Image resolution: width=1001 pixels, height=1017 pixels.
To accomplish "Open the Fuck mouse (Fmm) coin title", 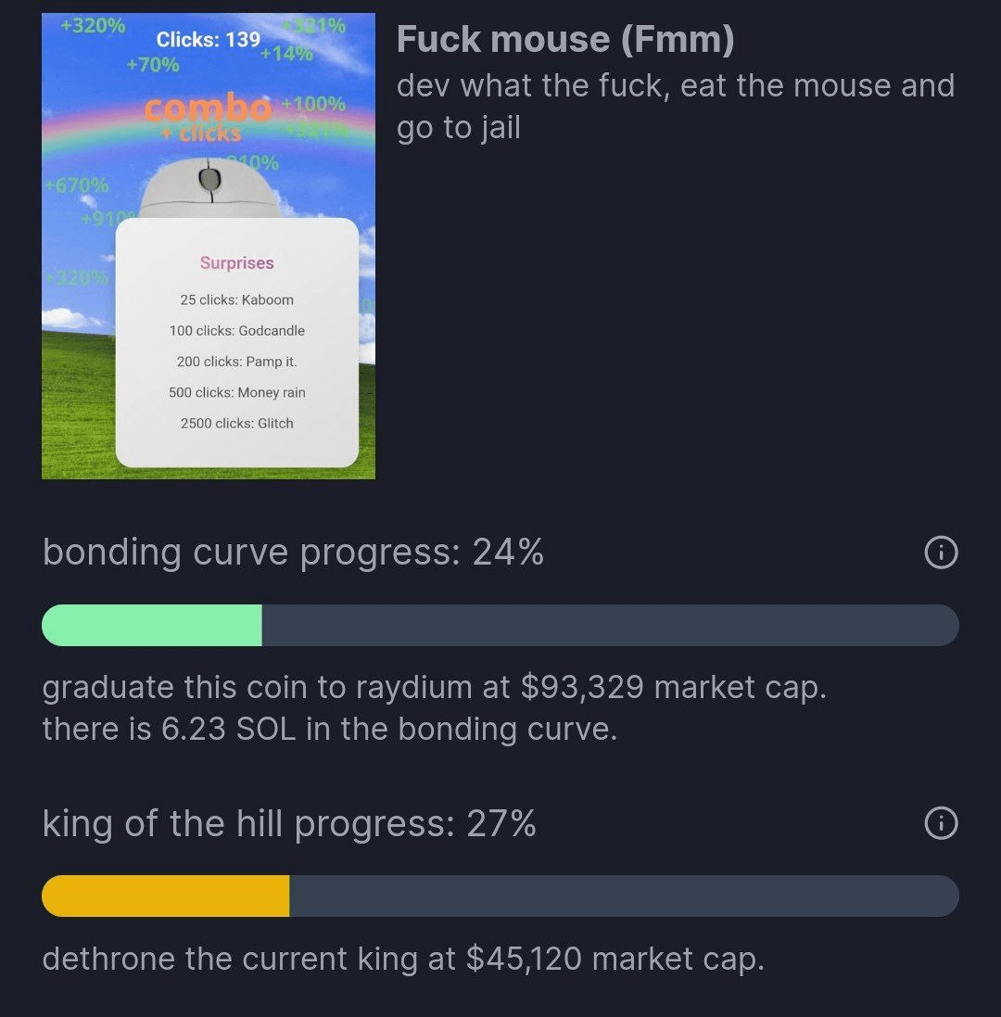I will (x=564, y=40).
